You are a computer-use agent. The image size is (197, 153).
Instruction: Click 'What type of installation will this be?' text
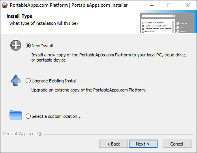click(44, 23)
